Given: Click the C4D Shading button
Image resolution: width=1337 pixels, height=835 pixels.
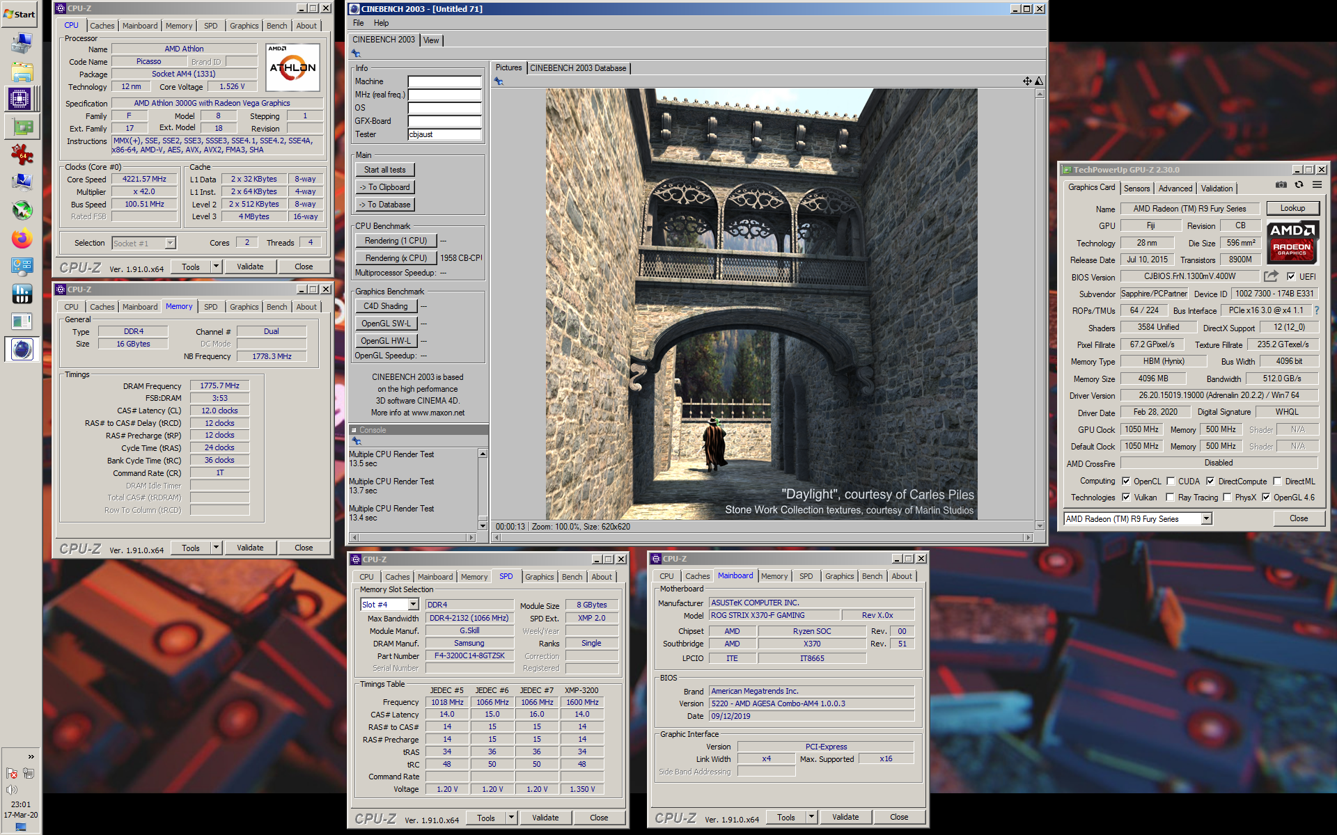Looking at the screenshot, I should pyautogui.click(x=386, y=306).
